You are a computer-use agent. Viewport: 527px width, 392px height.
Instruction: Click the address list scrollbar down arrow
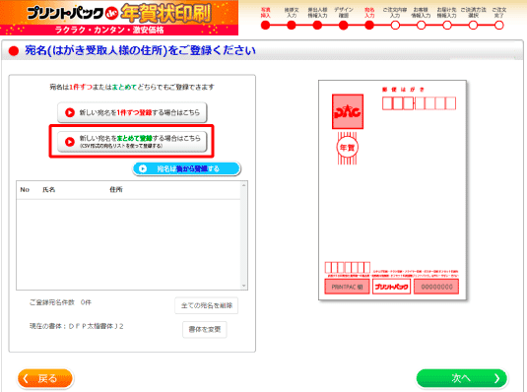pyautogui.click(x=244, y=286)
